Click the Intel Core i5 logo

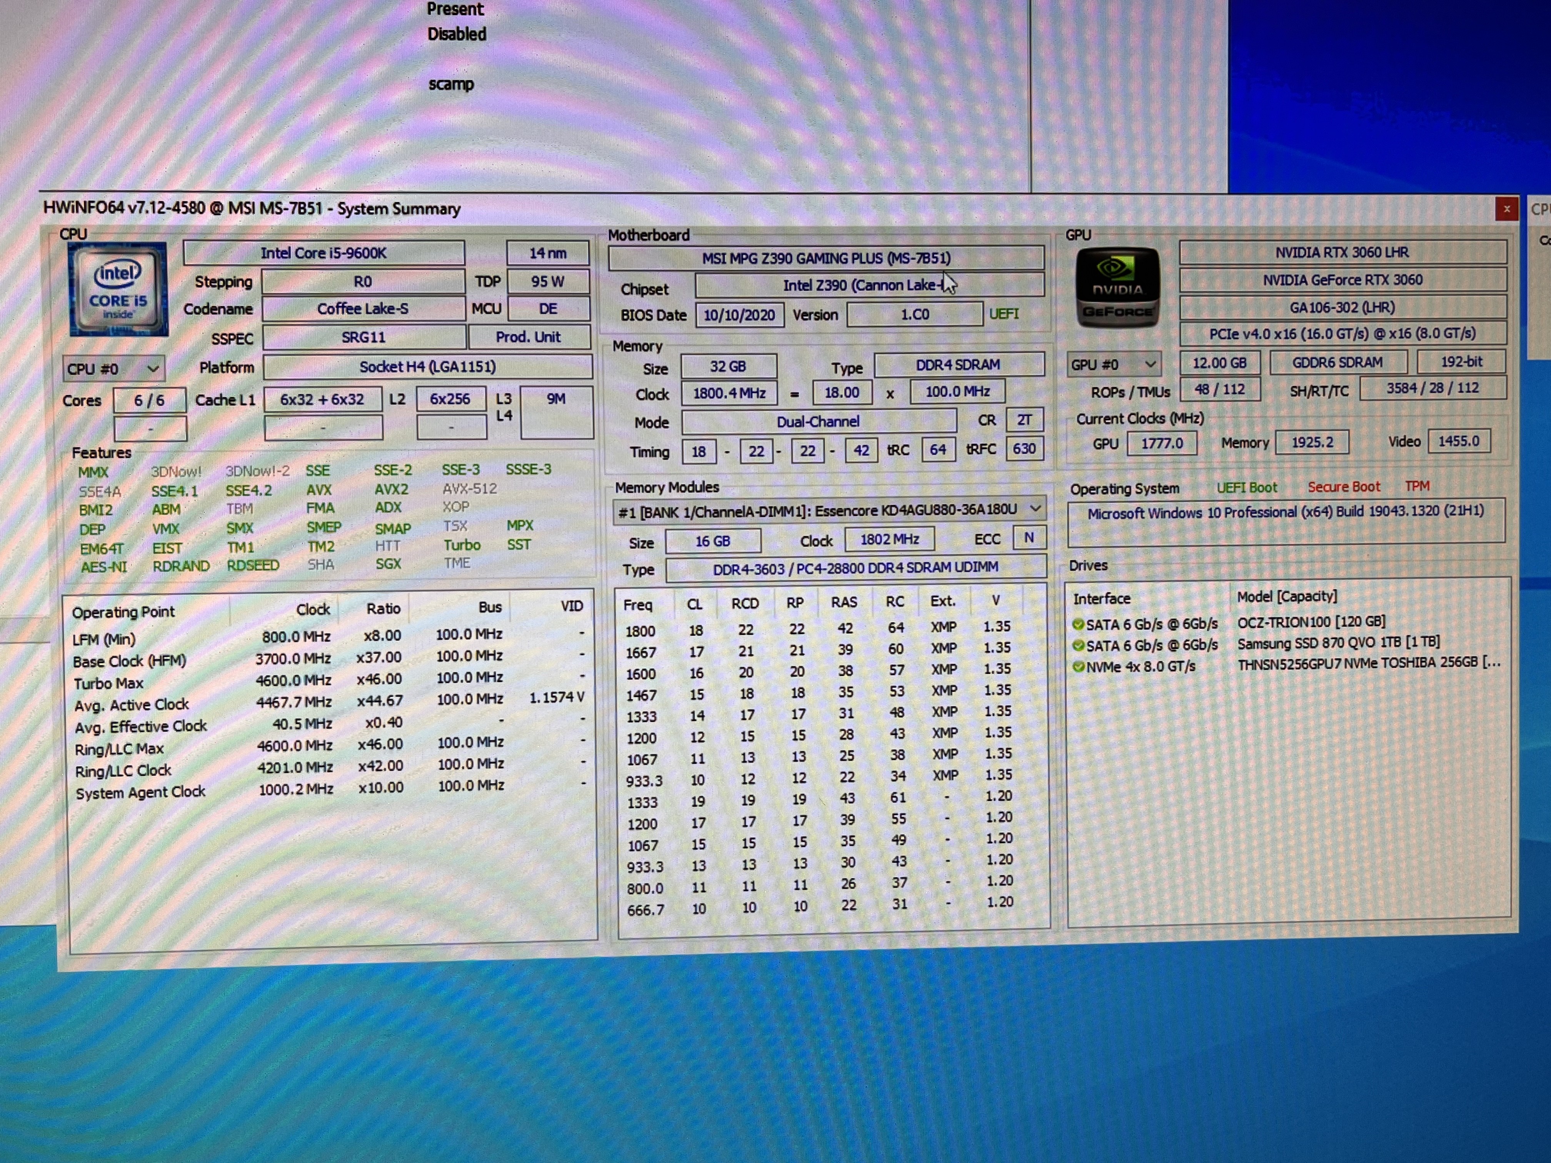[118, 290]
